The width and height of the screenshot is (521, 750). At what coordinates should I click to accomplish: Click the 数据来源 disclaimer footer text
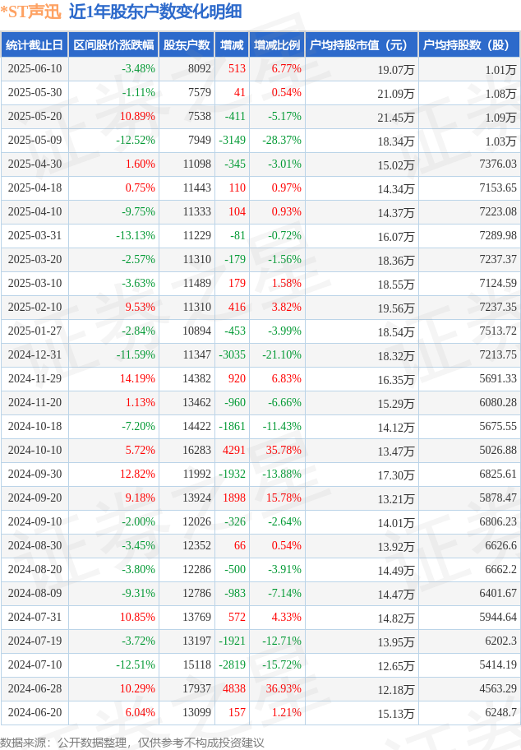pos(132,742)
